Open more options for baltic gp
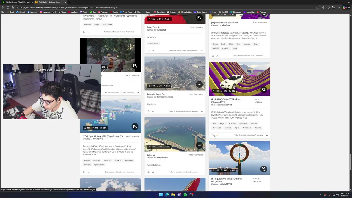The width and height of the screenshot is (352, 198). (x=202, y=172)
